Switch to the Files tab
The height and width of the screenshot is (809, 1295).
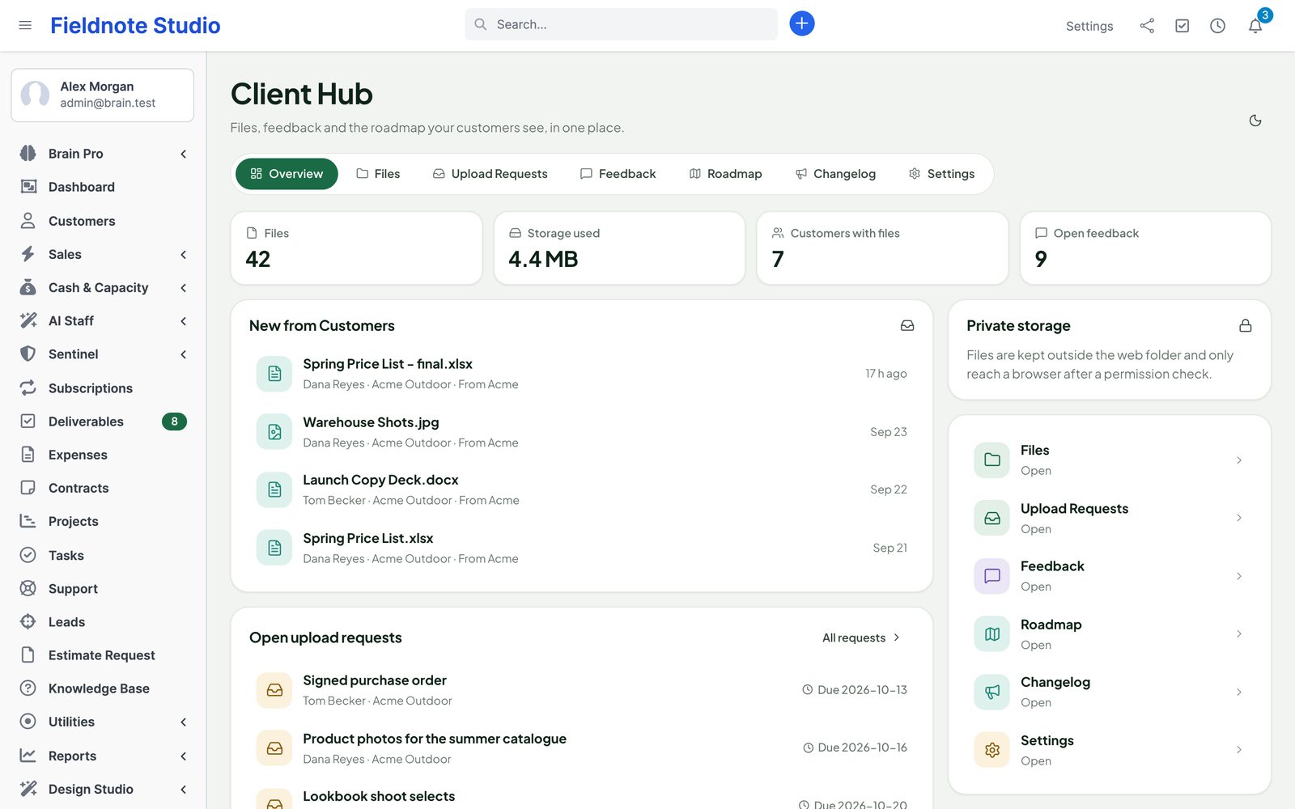[x=378, y=174]
